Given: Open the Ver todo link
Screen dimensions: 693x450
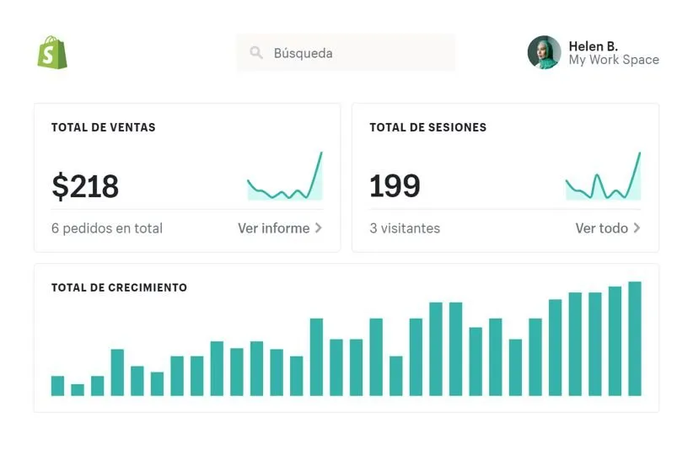Looking at the screenshot, I should [601, 228].
